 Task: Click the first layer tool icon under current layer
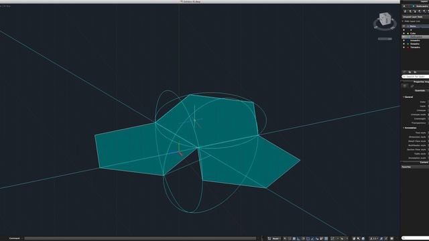[x=405, y=11]
